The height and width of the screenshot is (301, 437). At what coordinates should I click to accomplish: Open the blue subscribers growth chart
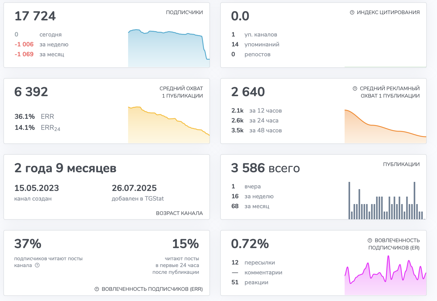pyautogui.click(x=169, y=48)
